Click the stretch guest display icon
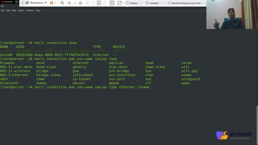This screenshot has height=145, width=258. (x=119, y=3)
